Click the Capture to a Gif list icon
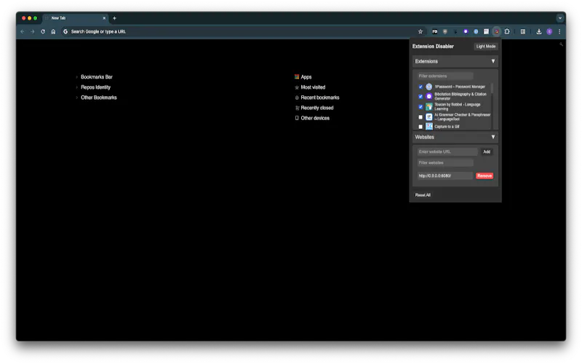582x364 pixels. (x=429, y=127)
